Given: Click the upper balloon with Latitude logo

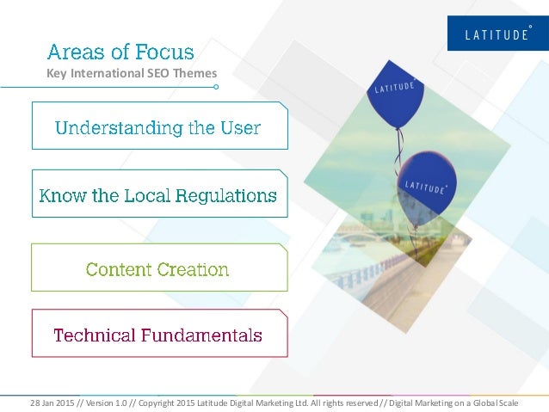Looking at the screenshot, I should [395, 95].
